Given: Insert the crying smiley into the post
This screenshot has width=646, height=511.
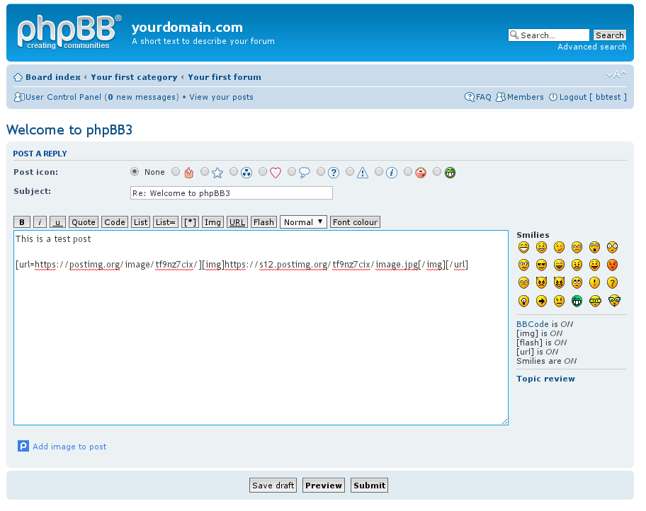Looking at the screenshot, I should (523, 282).
